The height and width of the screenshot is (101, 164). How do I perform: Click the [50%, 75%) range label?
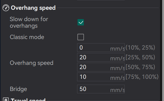(140, 67)
